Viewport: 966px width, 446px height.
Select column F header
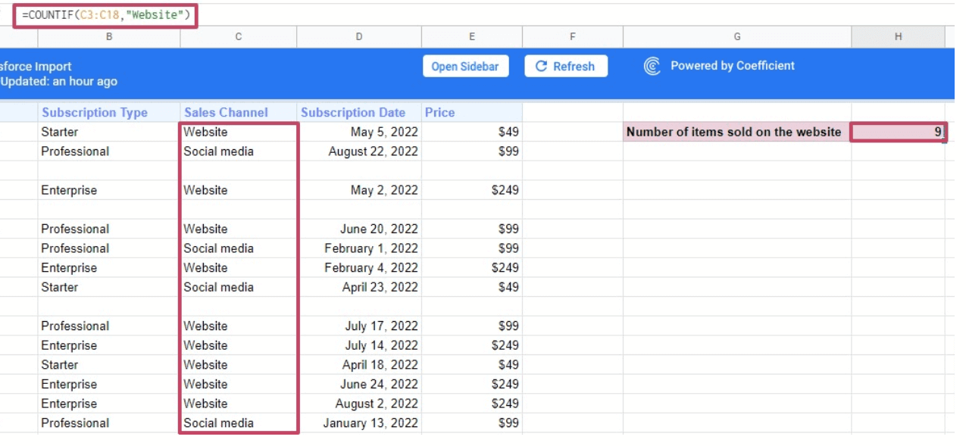tap(572, 36)
